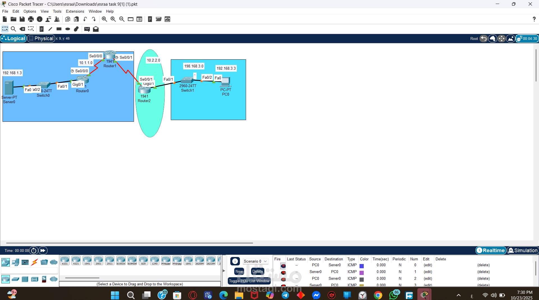Click (edit) for PDU number 0
The width and height of the screenshot is (539, 300).
(428, 265)
